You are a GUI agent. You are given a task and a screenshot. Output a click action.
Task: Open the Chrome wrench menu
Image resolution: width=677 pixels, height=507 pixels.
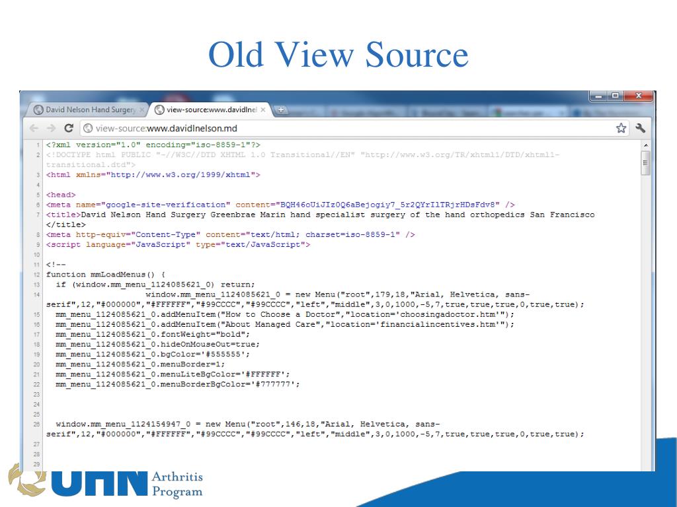tap(640, 127)
